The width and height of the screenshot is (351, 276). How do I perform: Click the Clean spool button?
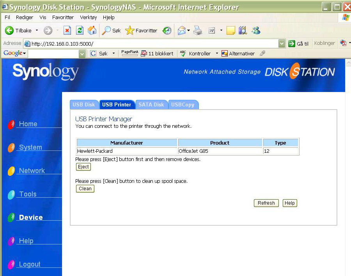click(x=85, y=188)
